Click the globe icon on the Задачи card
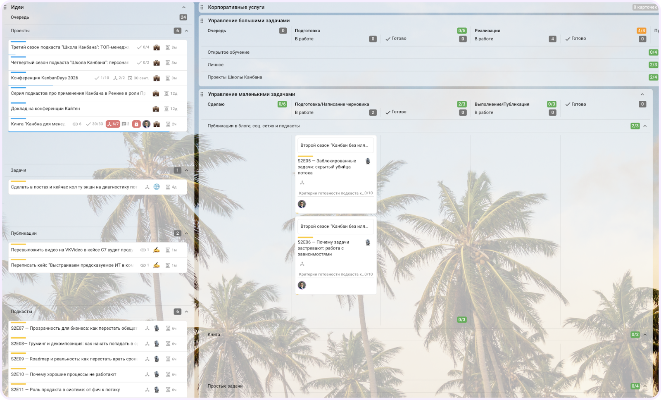The height and width of the screenshot is (400, 661). tap(157, 187)
